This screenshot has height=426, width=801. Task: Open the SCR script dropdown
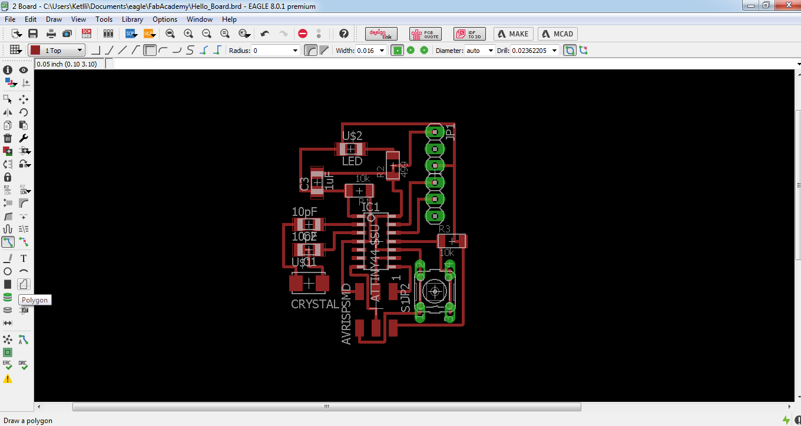(131, 34)
